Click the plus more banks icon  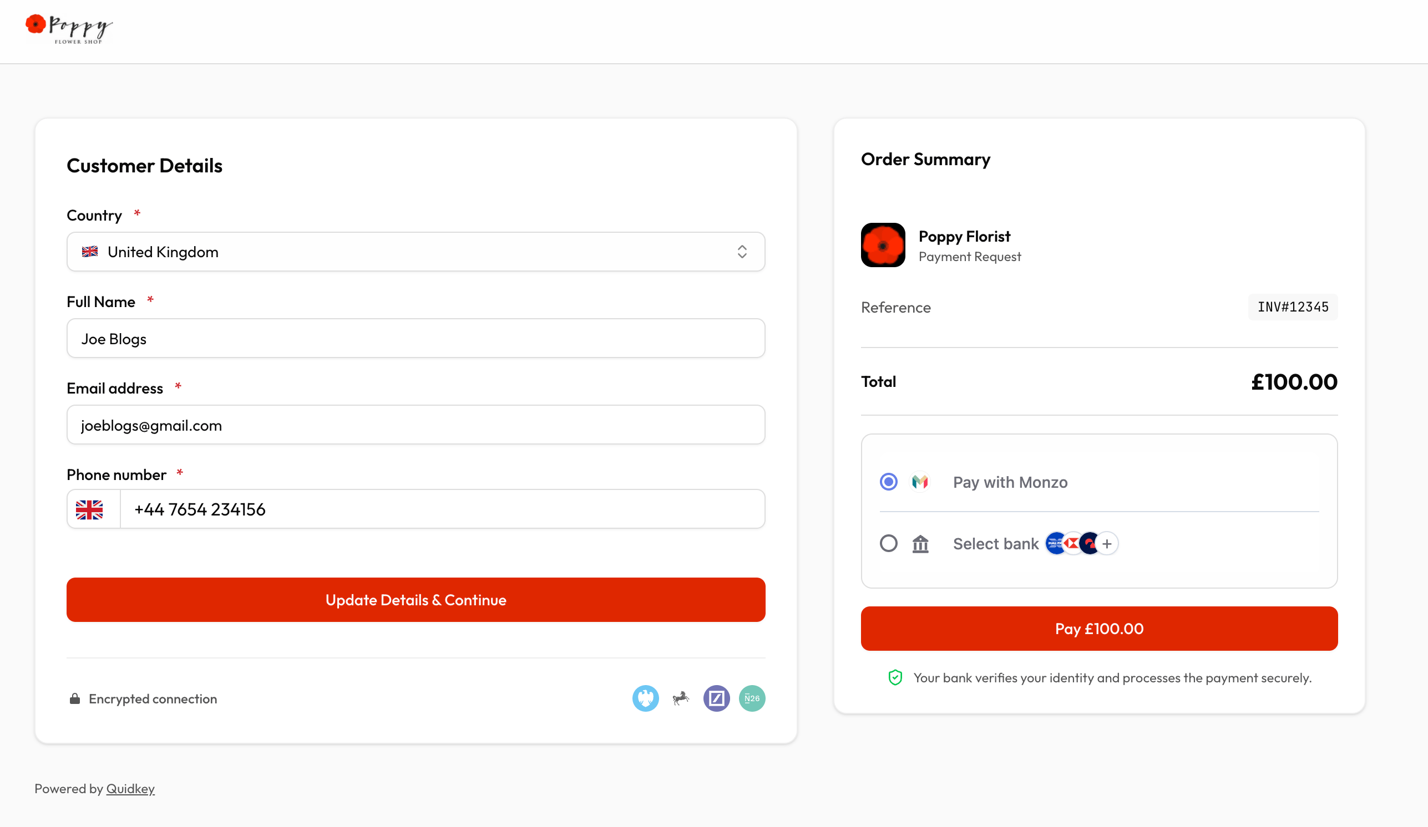pos(1107,543)
